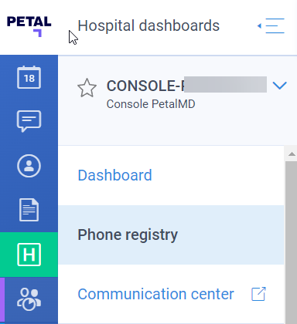297x324 pixels.
Task: Click the scrollbar up arrow
Action: 292,154
